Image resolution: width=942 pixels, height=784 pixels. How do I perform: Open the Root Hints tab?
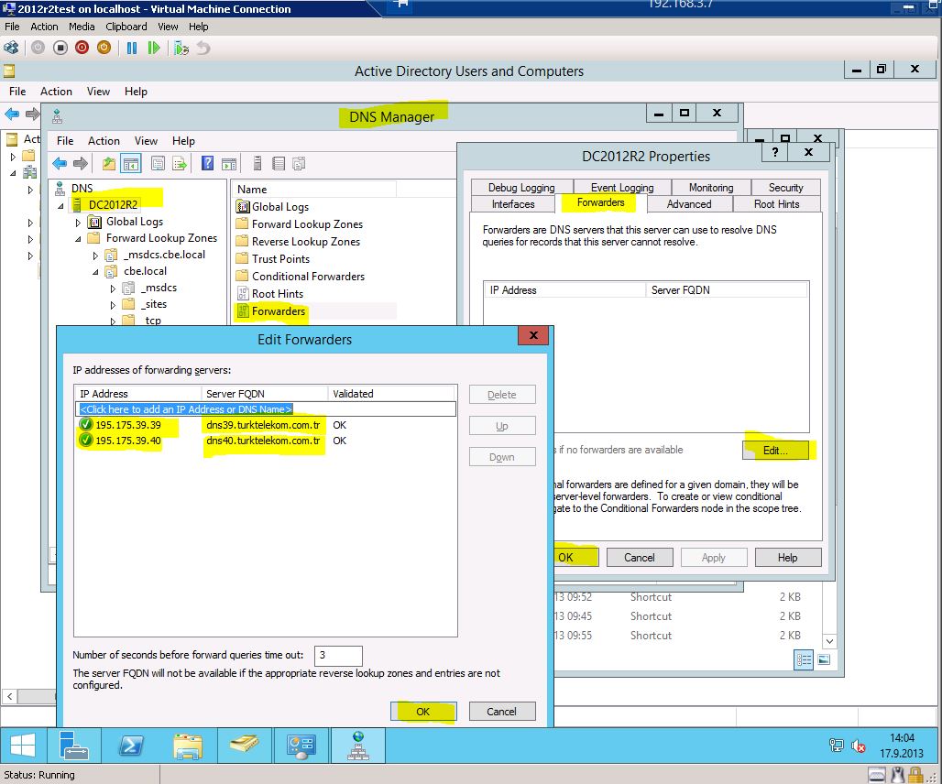(x=777, y=204)
